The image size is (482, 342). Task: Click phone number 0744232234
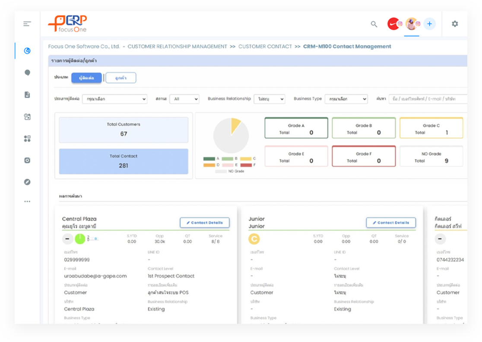pyautogui.click(x=450, y=260)
